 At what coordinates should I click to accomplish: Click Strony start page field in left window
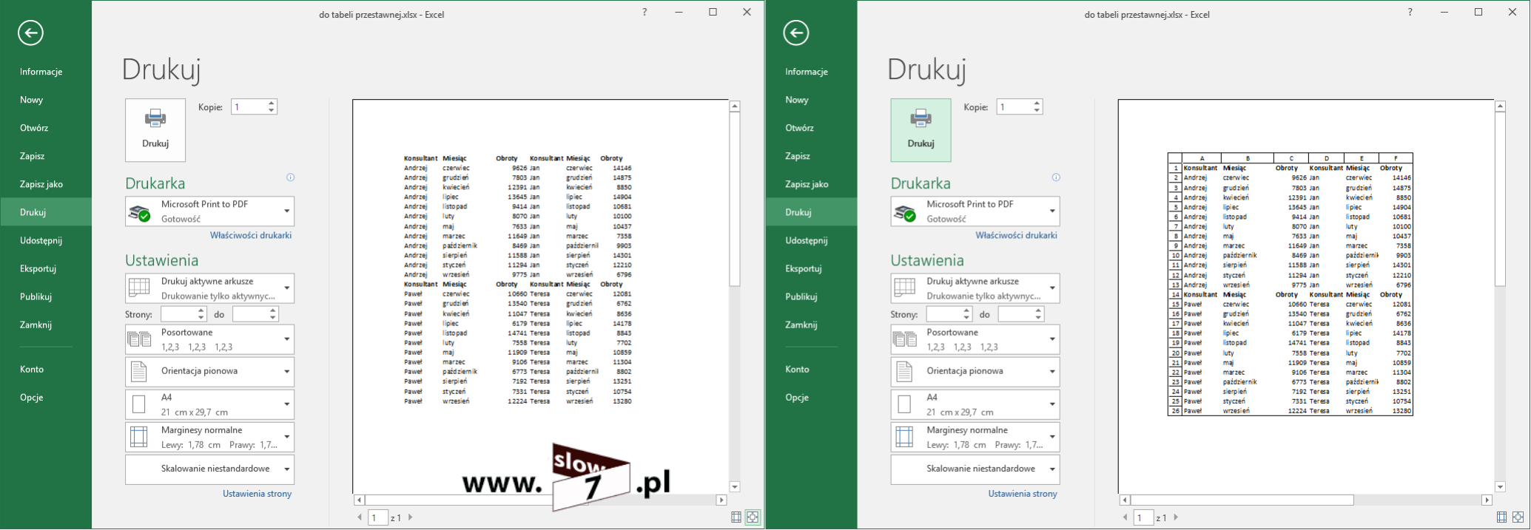pyautogui.click(x=178, y=314)
